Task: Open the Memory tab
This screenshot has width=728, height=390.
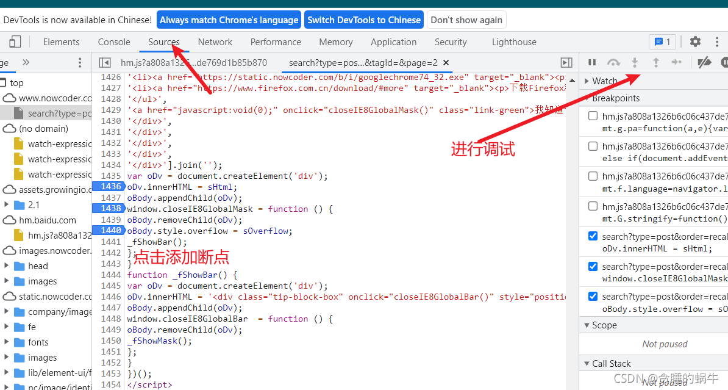Action: click(x=336, y=42)
